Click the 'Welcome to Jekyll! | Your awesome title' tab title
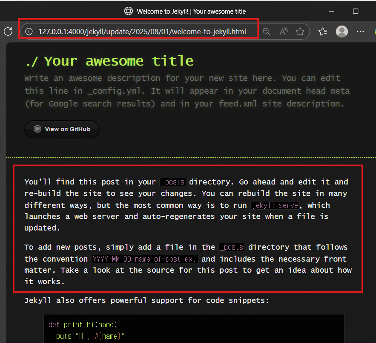Screen dimensions: 376x343 tap(191, 11)
